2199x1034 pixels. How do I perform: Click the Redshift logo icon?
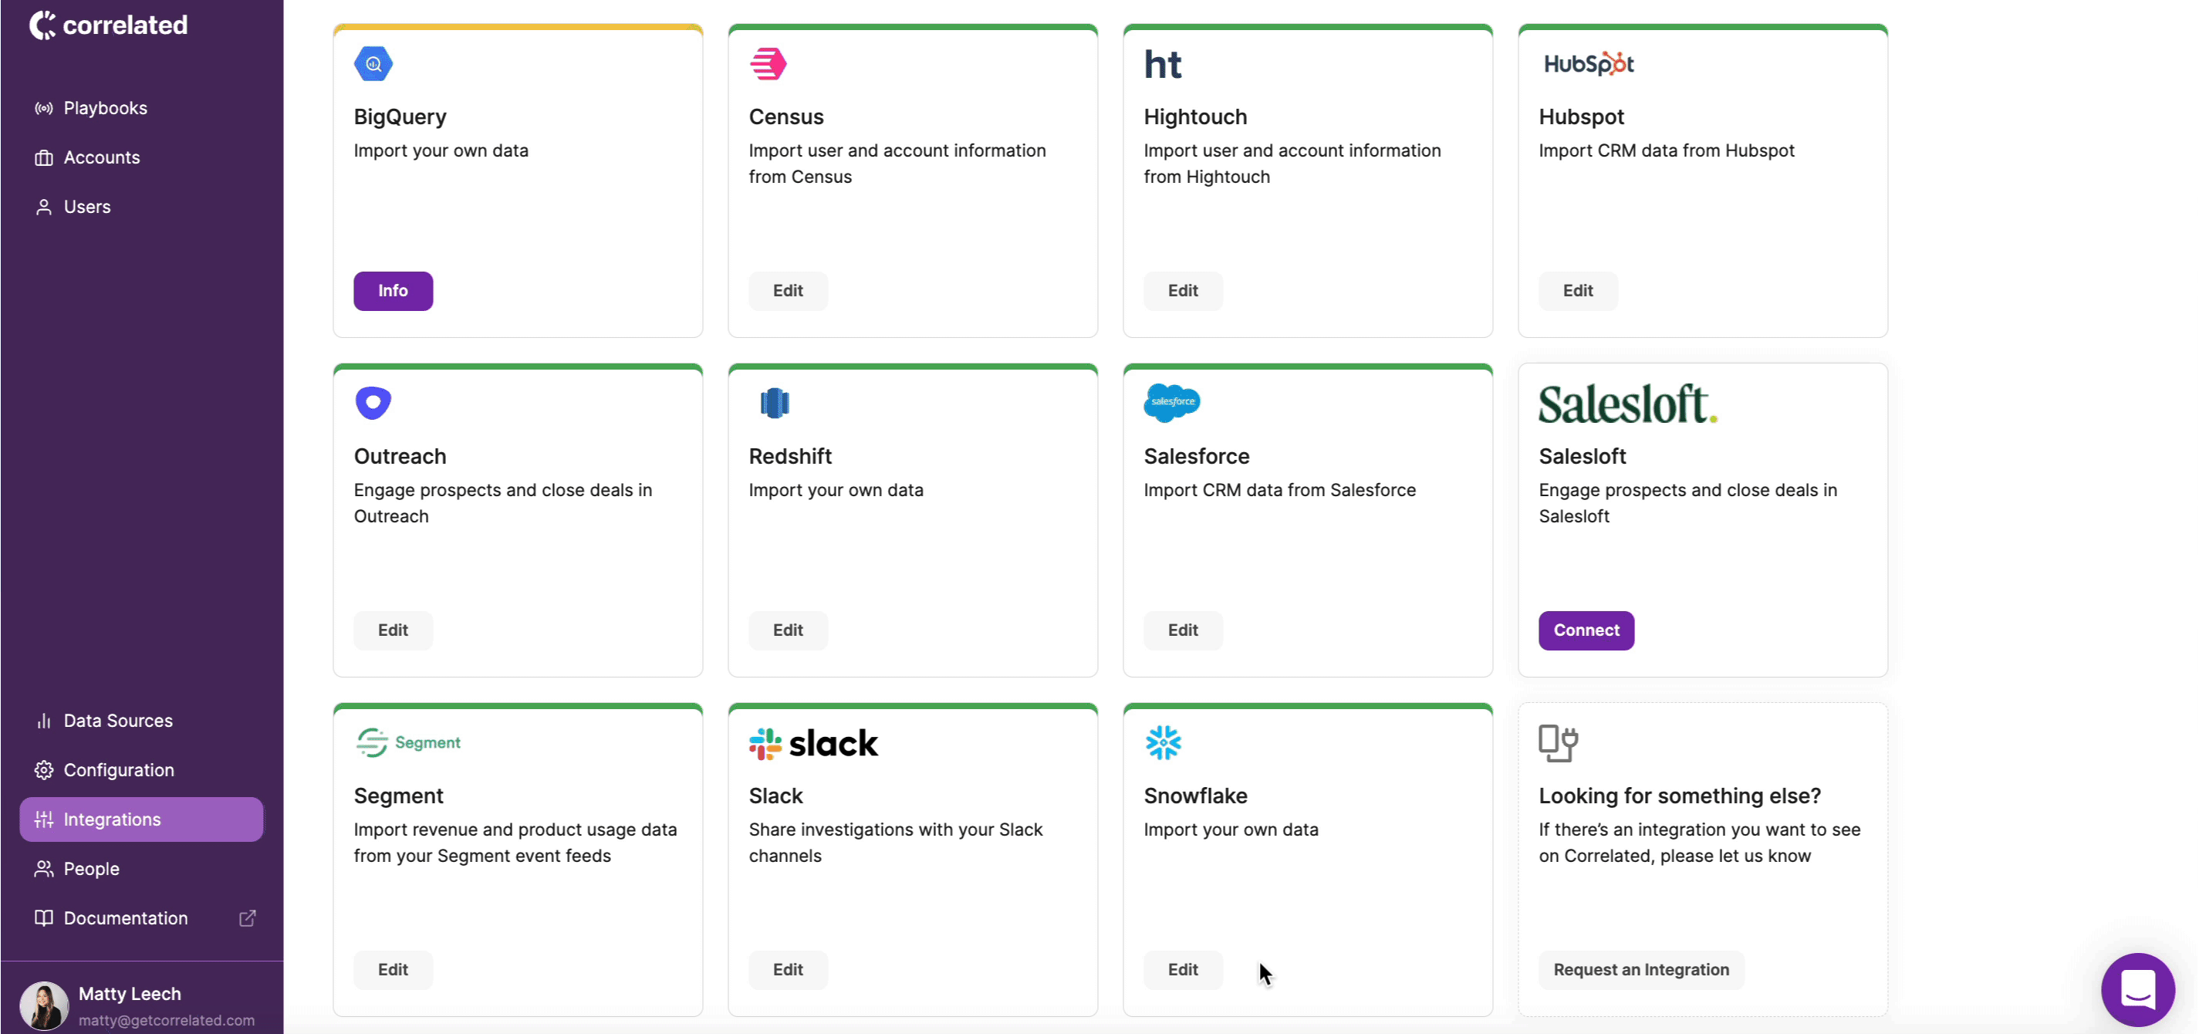[775, 403]
